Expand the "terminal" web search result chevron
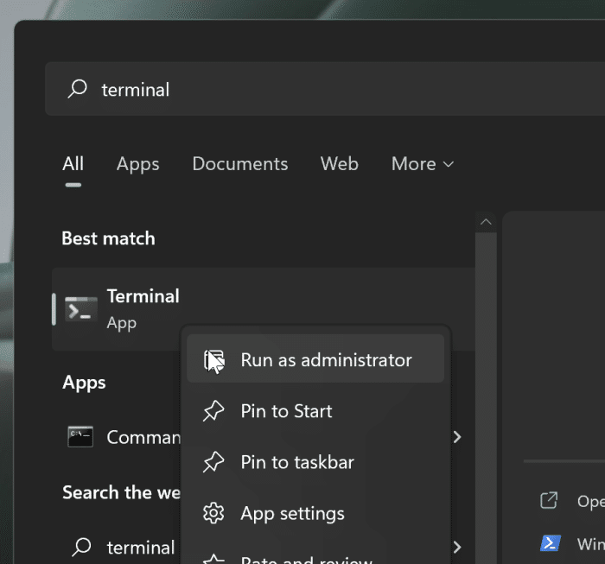Screen dimensions: 605x564 (x=457, y=547)
